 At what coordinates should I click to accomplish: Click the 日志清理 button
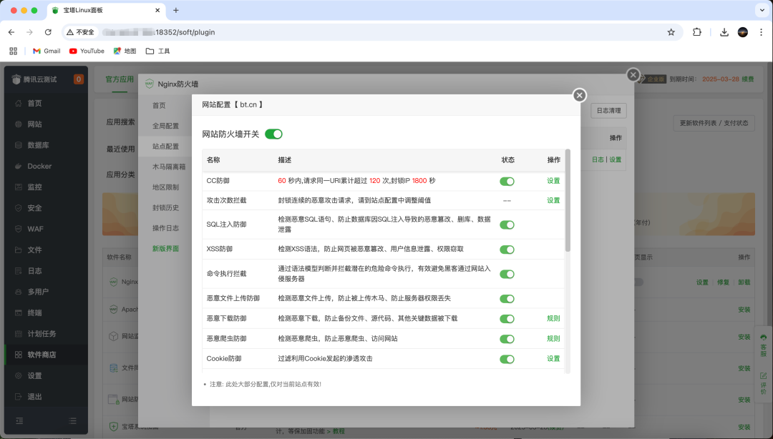[x=609, y=111]
